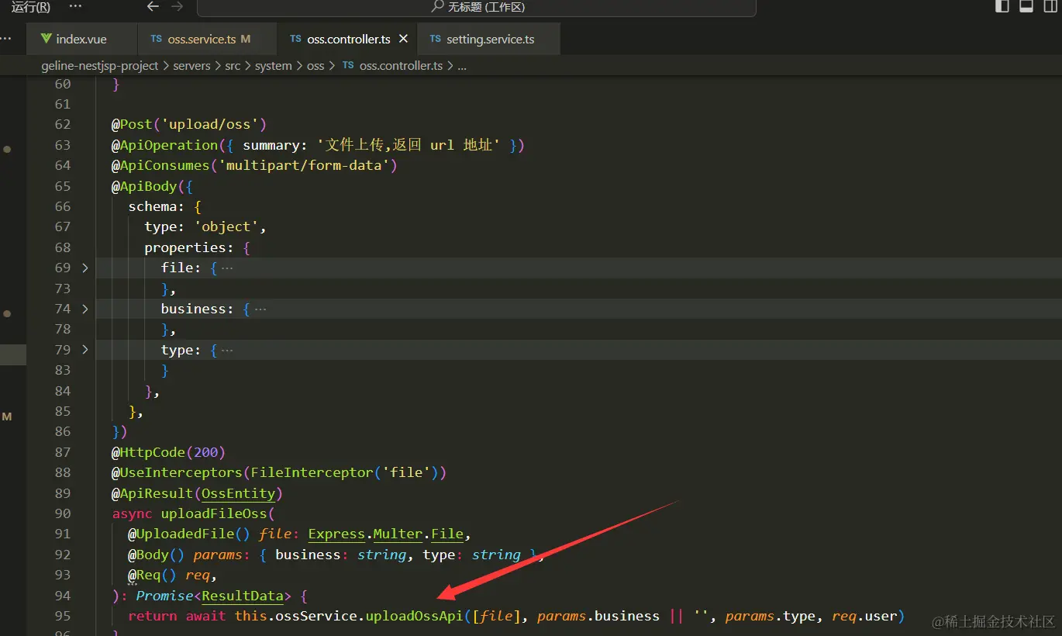Navigate forward with the right arrow

(x=177, y=6)
